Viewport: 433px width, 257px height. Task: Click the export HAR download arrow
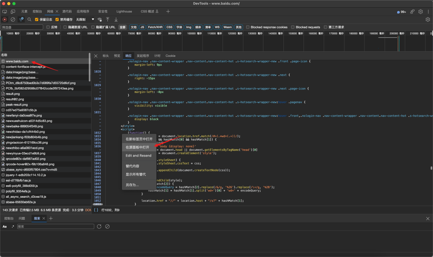pos(116,19)
